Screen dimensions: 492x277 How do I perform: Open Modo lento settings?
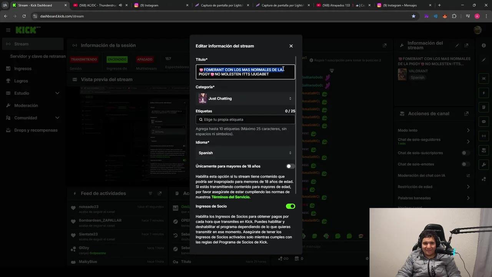point(434,130)
